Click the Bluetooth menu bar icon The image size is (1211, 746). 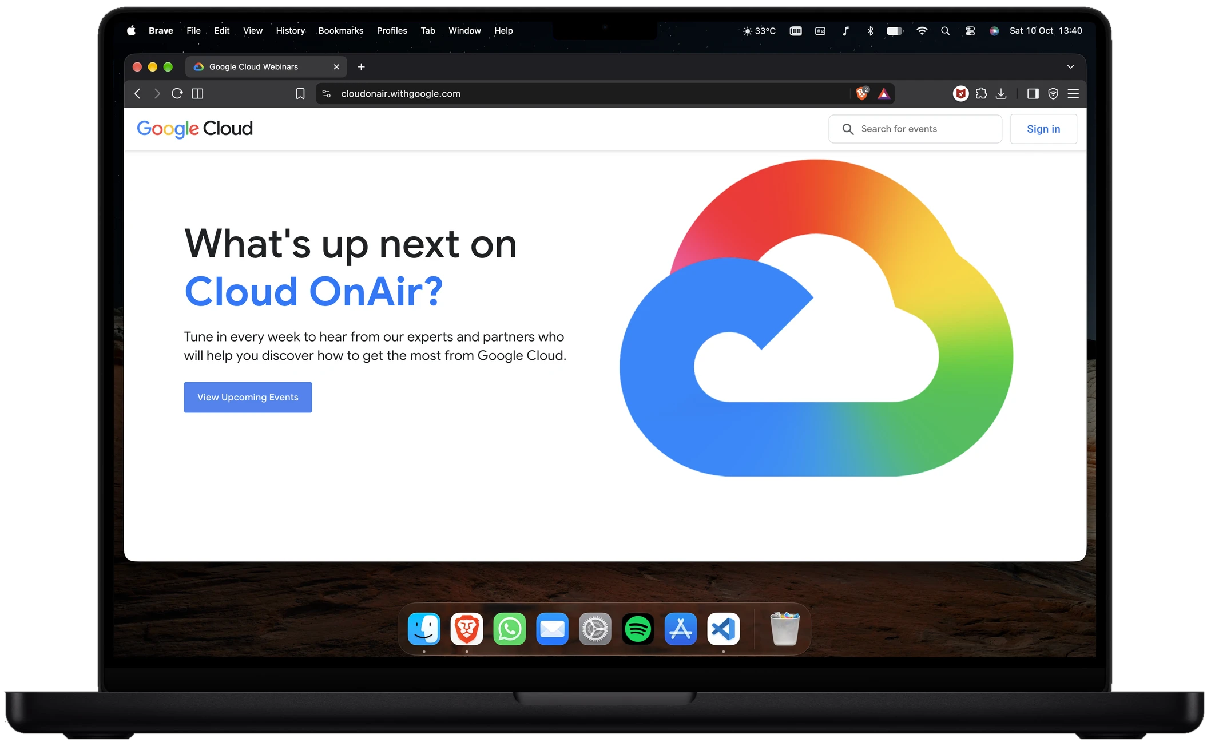point(870,31)
